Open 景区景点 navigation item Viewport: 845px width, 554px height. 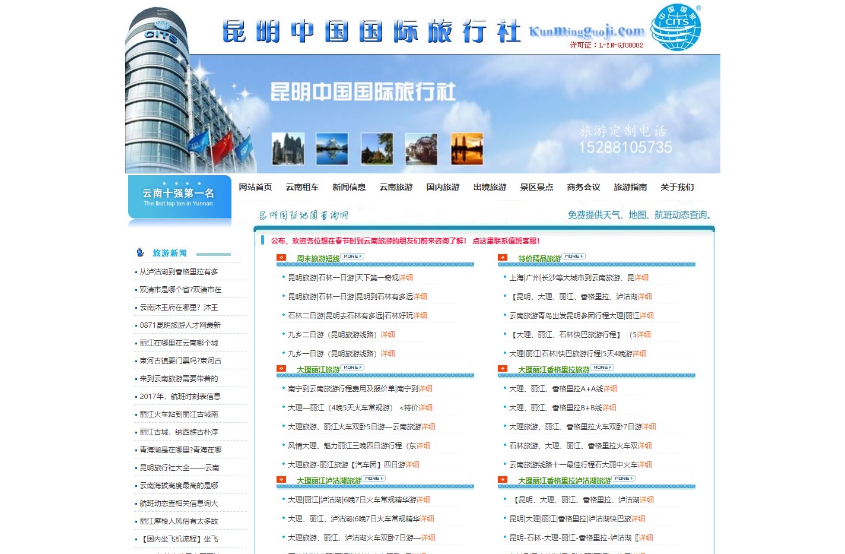tap(536, 187)
